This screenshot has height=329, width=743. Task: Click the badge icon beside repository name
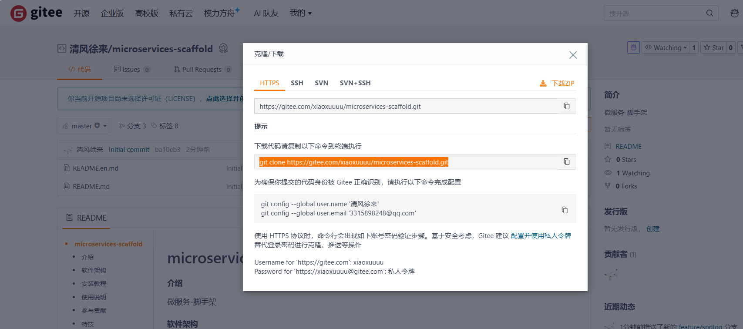click(x=223, y=48)
